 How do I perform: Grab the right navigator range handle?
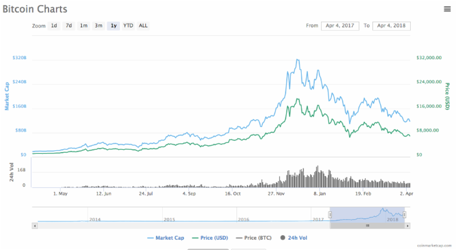tap(404, 215)
